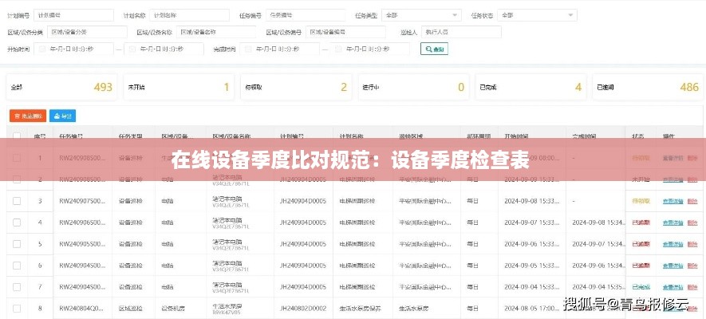
Task: Focus the 计划名称 input field
Action: 190,15
